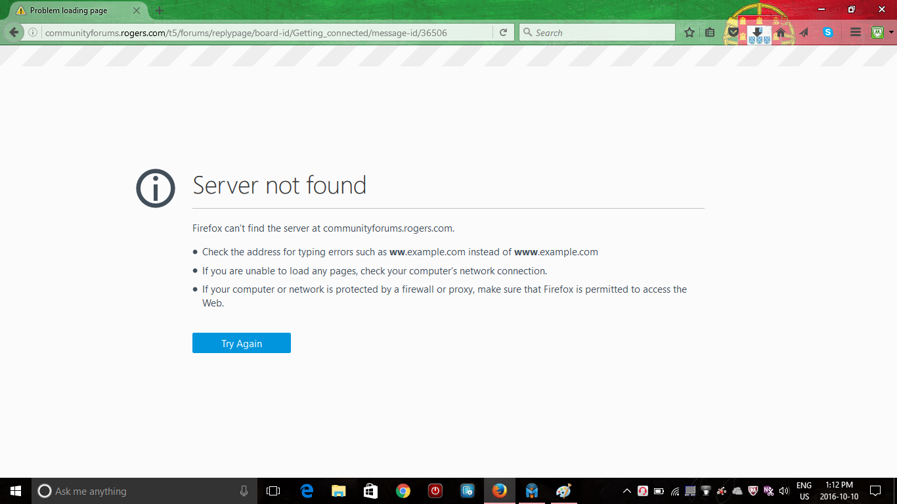Click the coffee cup tray icon
The width and height of the screenshot is (897, 504).
point(706,491)
